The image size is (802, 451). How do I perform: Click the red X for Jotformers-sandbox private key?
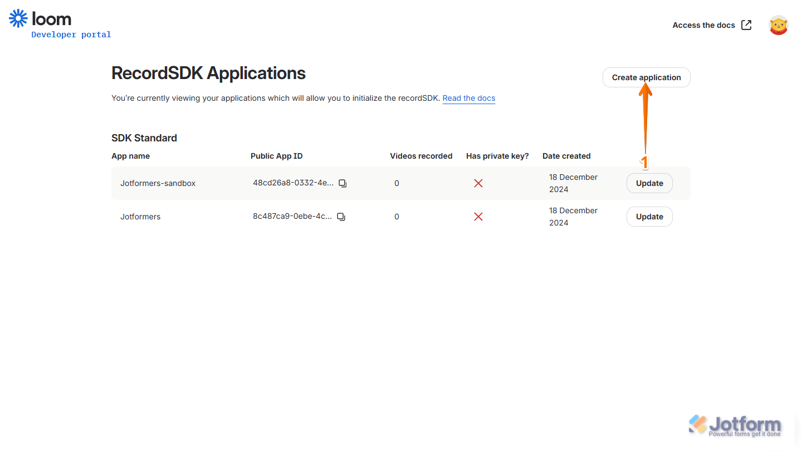pos(478,183)
